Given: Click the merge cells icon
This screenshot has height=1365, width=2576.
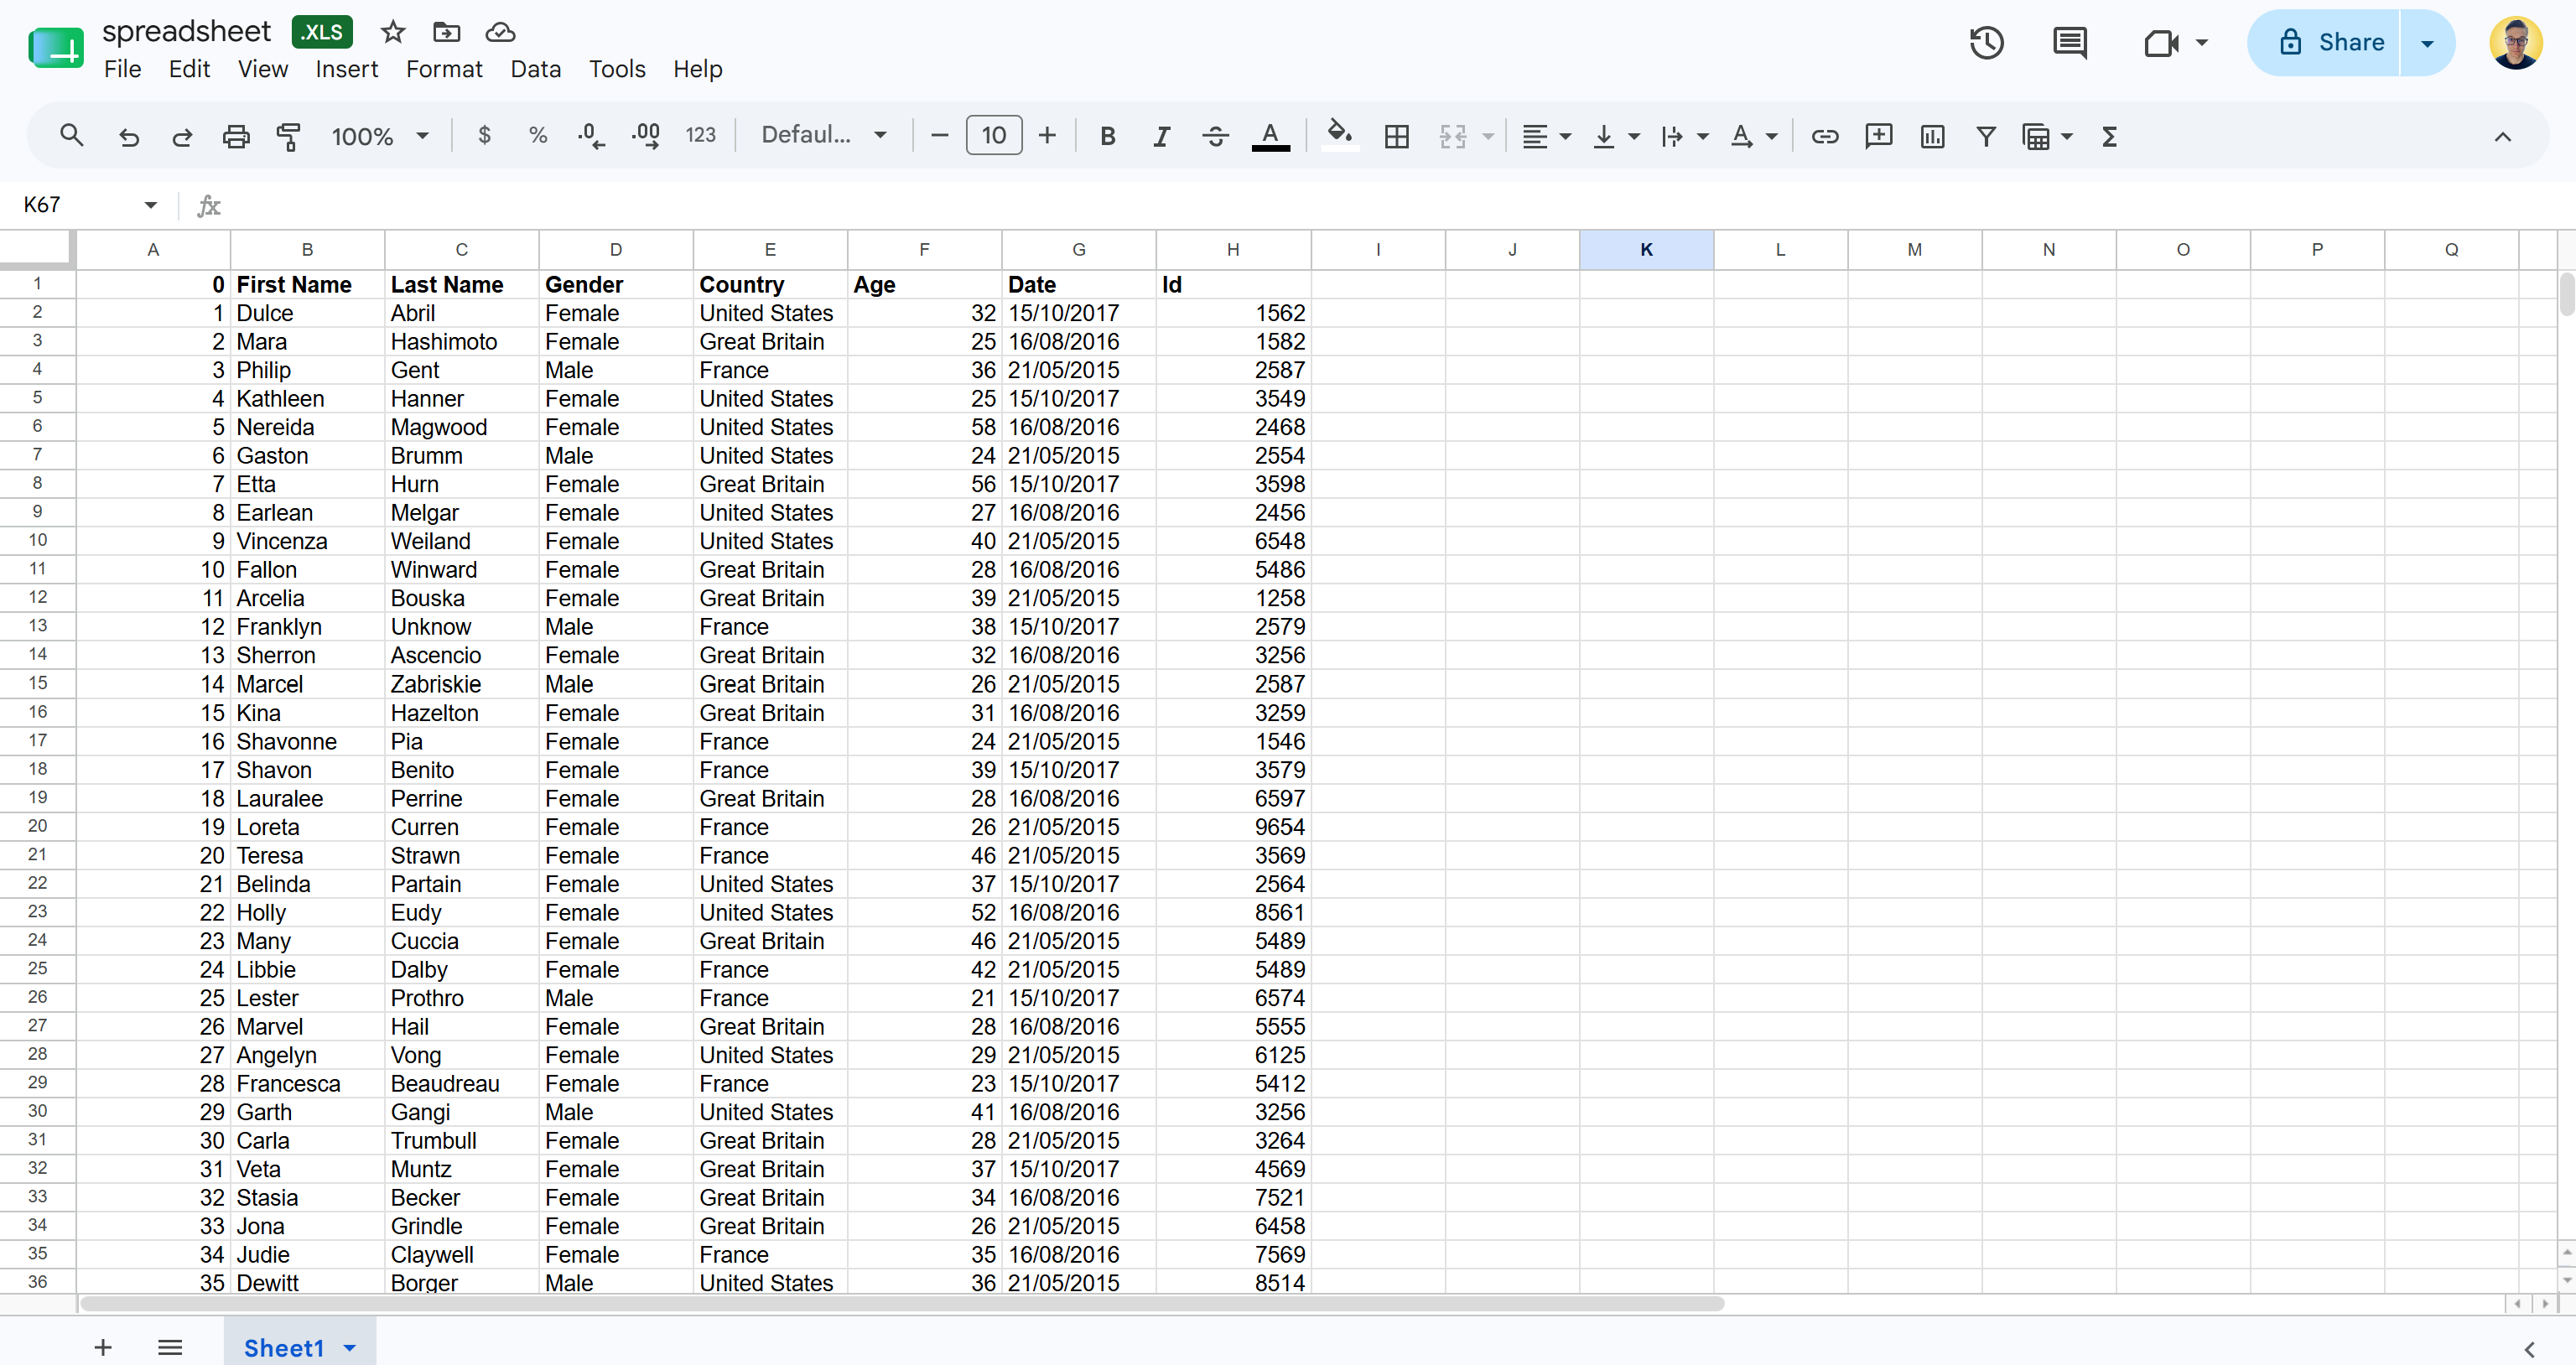Looking at the screenshot, I should click(1453, 136).
